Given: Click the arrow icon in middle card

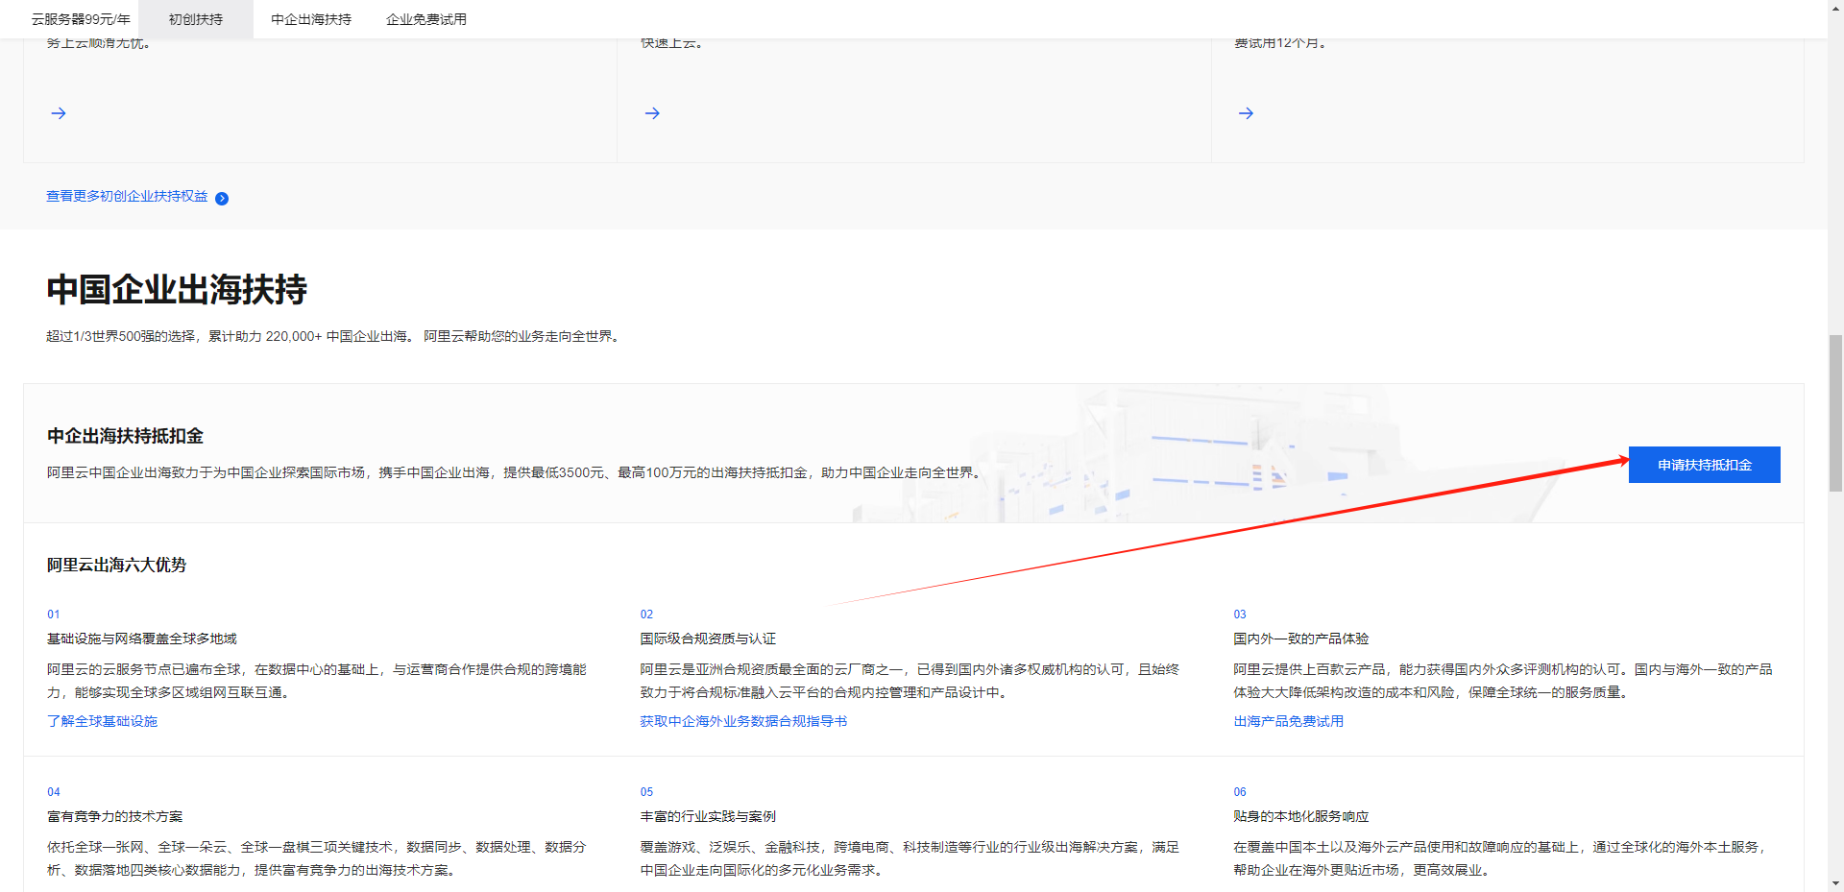Looking at the screenshot, I should [x=652, y=113].
